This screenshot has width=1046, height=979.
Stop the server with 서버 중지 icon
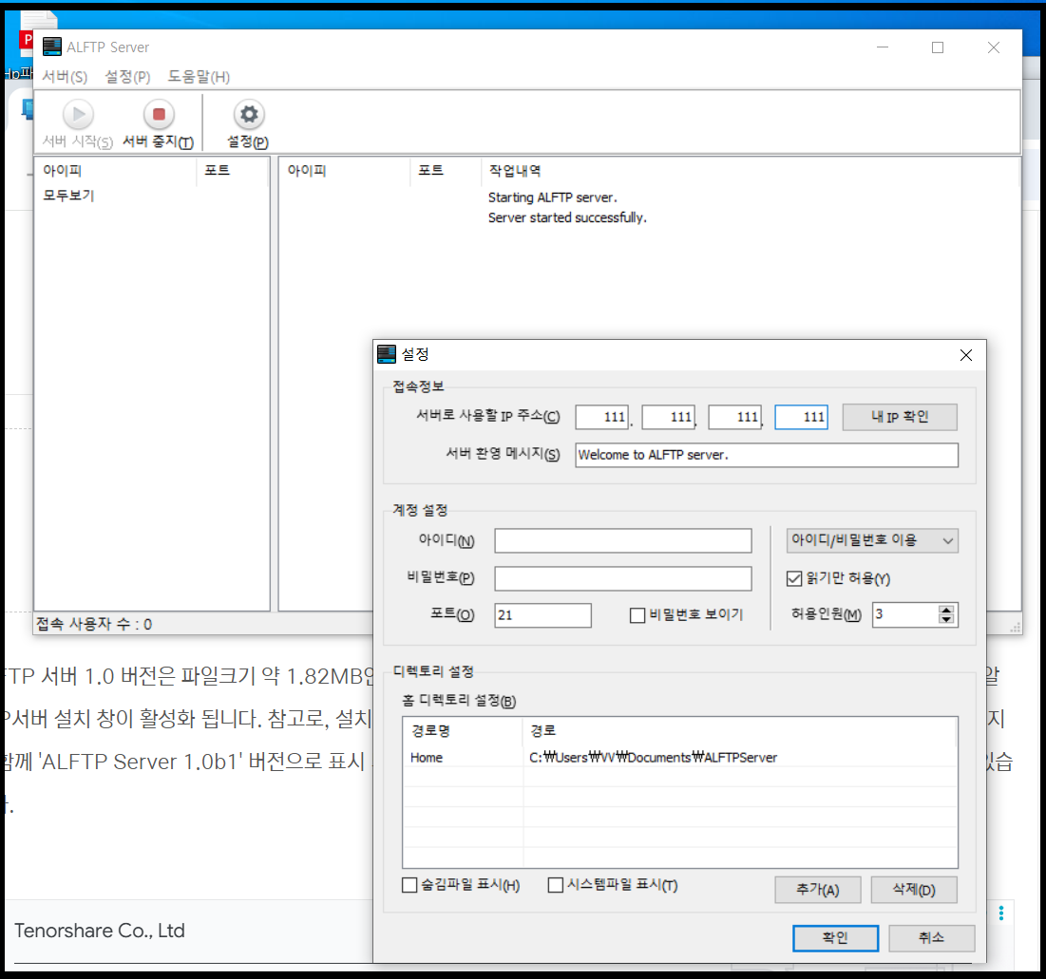point(159,115)
